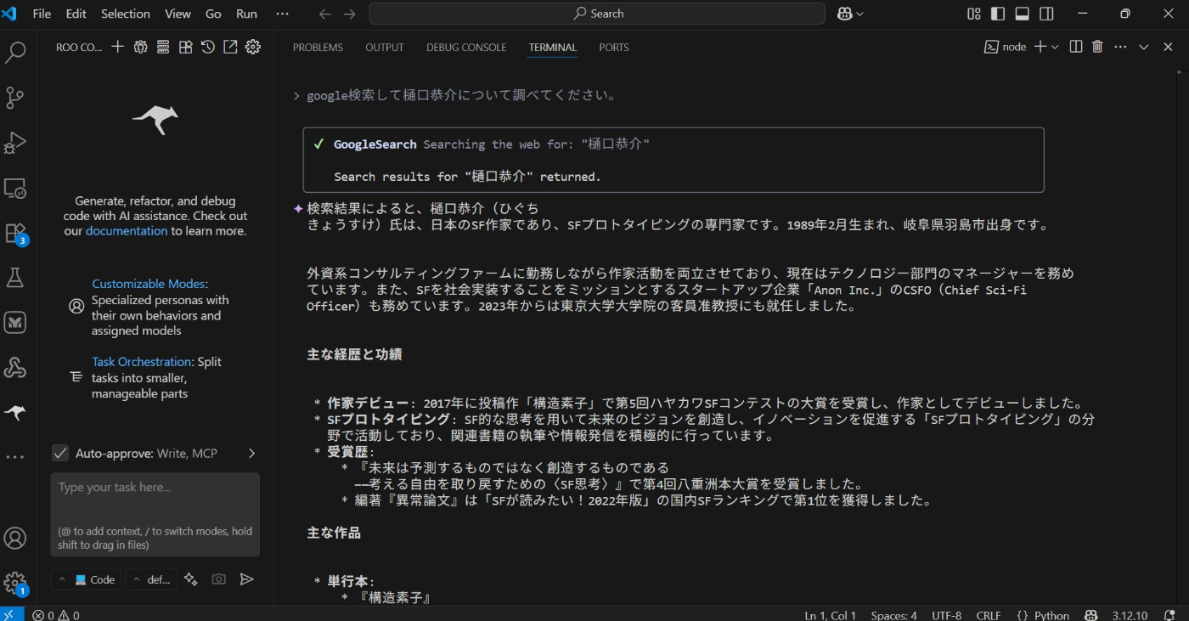
Task: Click inside Type your task here field
Action: coord(155,515)
